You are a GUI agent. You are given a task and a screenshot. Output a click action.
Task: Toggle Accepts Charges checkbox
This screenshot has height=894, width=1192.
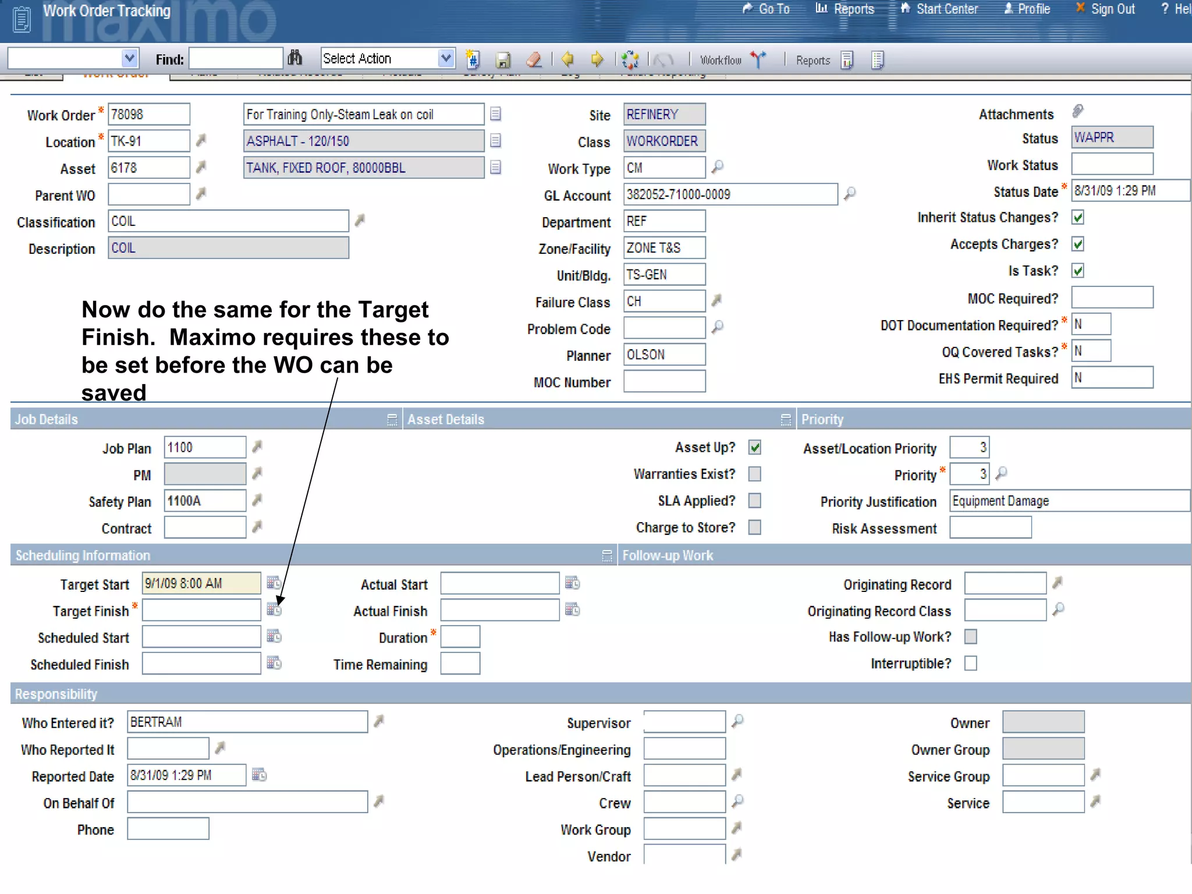(x=1078, y=244)
